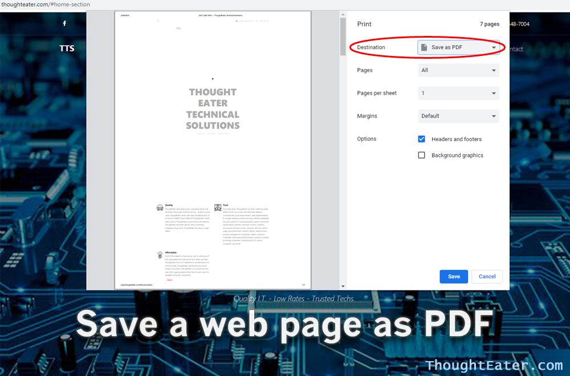Click the "Quality I.T. - Low Rates - Trusted Techs." tagline

[x=294, y=299]
